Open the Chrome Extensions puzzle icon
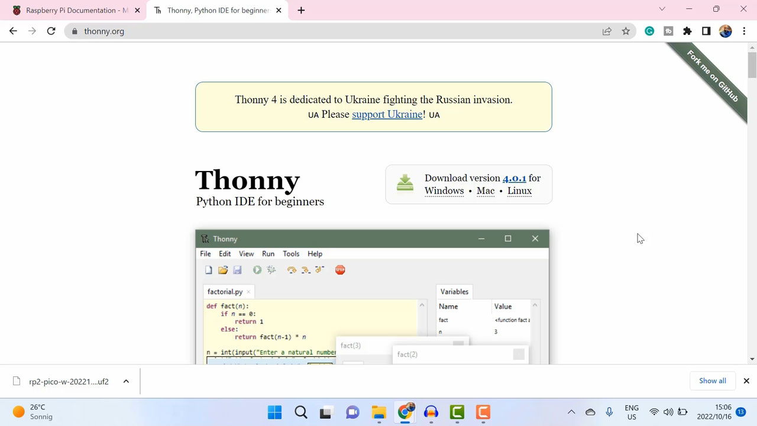757x426 pixels. (687, 31)
